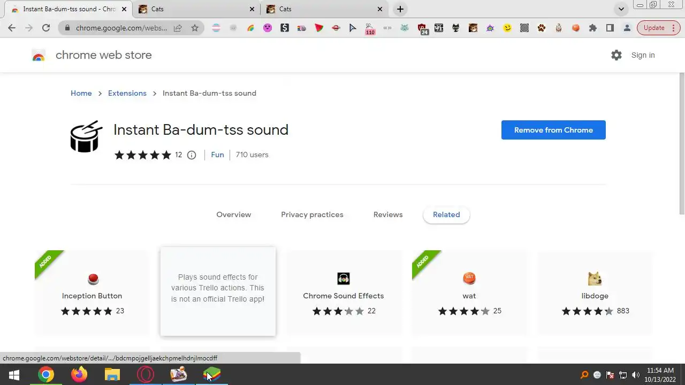Open a new browser tab
Image resolution: width=685 pixels, height=385 pixels.
click(400, 9)
